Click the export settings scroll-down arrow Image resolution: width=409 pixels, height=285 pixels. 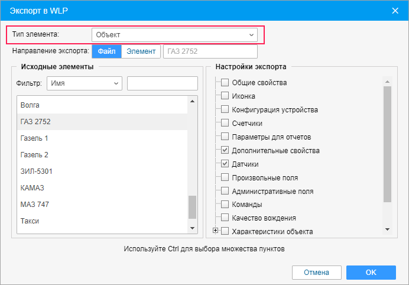pos(387,229)
